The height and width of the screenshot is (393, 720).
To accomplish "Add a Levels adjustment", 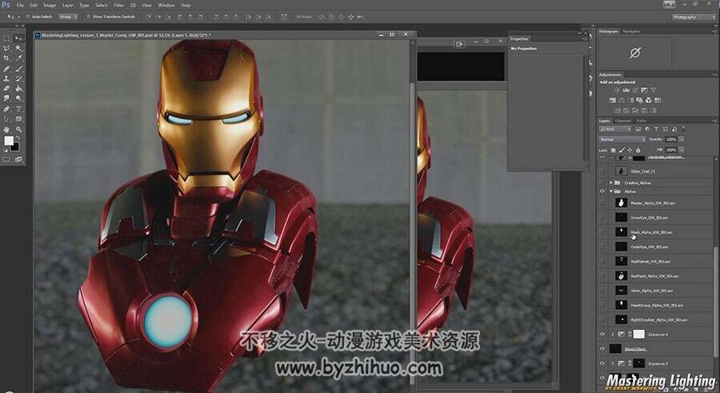I will [x=626, y=90].
